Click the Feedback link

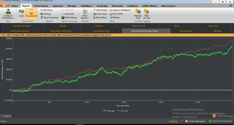pos(173,121)
